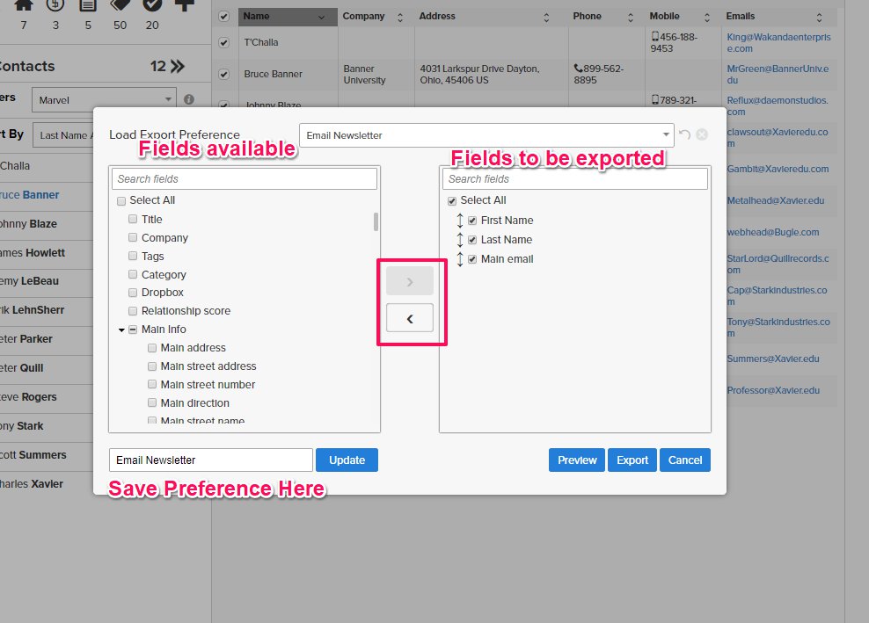
Task: Click the dollar sign icon in top bar
Action: click(55, 5)
